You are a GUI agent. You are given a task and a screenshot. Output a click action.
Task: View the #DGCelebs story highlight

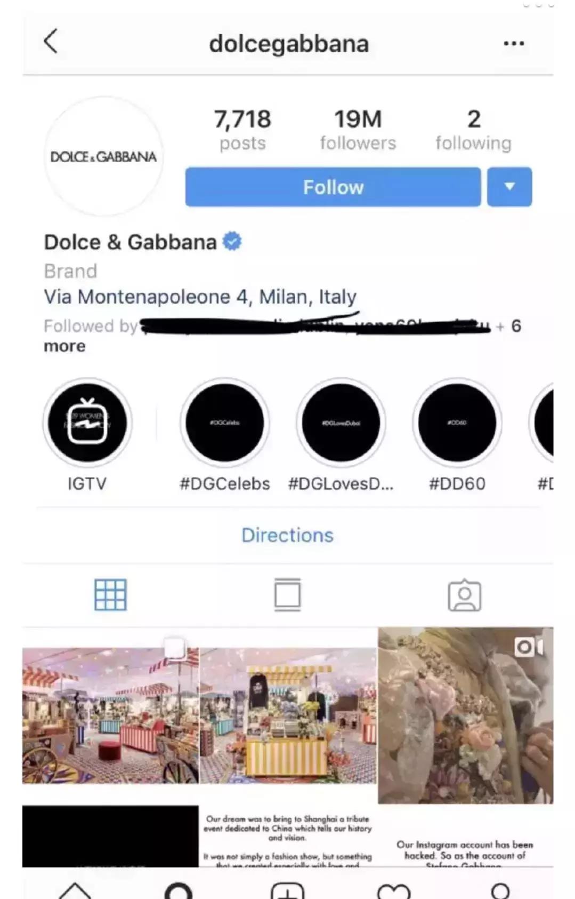coord(225,423)
